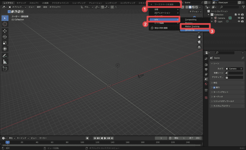Expand the 単位 units panel

coord(216,83)
